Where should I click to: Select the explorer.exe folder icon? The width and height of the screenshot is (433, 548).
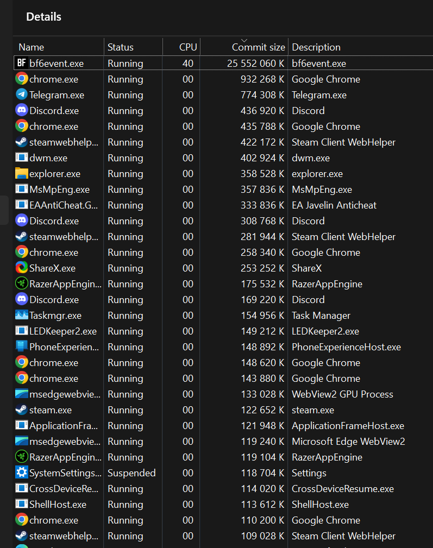(22, 173)
